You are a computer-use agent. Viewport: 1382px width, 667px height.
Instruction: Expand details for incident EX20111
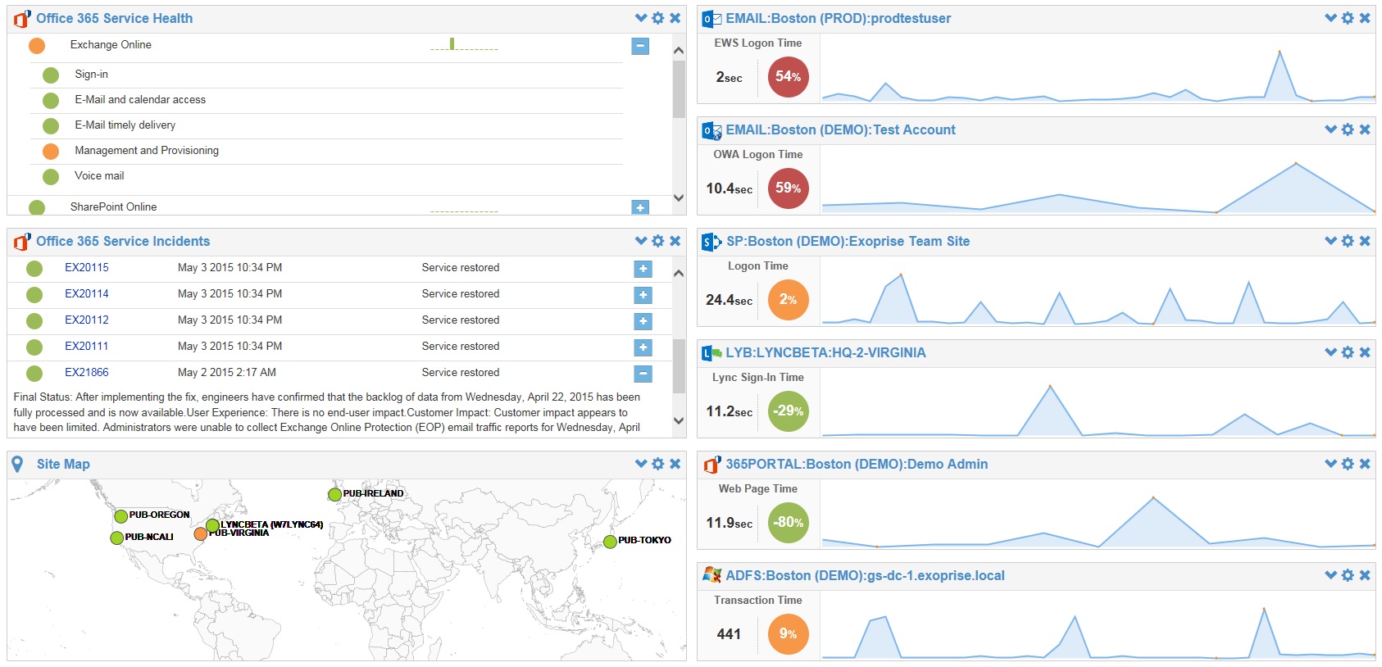click(x=643, y=347)
